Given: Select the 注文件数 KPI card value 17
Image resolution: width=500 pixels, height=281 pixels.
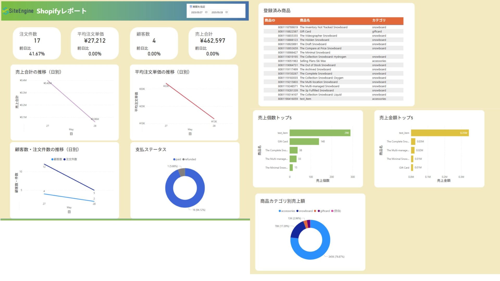Looking at the screenshot, I should (x=37, y=41).
